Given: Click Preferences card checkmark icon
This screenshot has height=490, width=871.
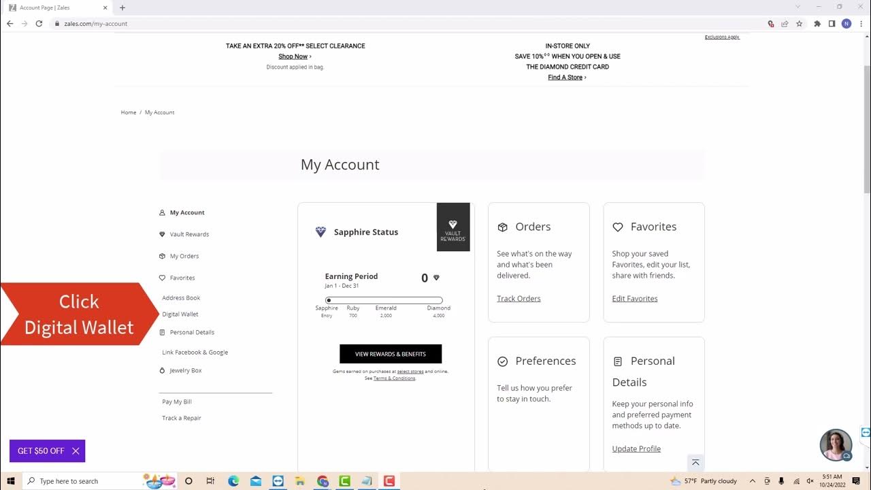Looking at the screenshot, I should (503, 361).
